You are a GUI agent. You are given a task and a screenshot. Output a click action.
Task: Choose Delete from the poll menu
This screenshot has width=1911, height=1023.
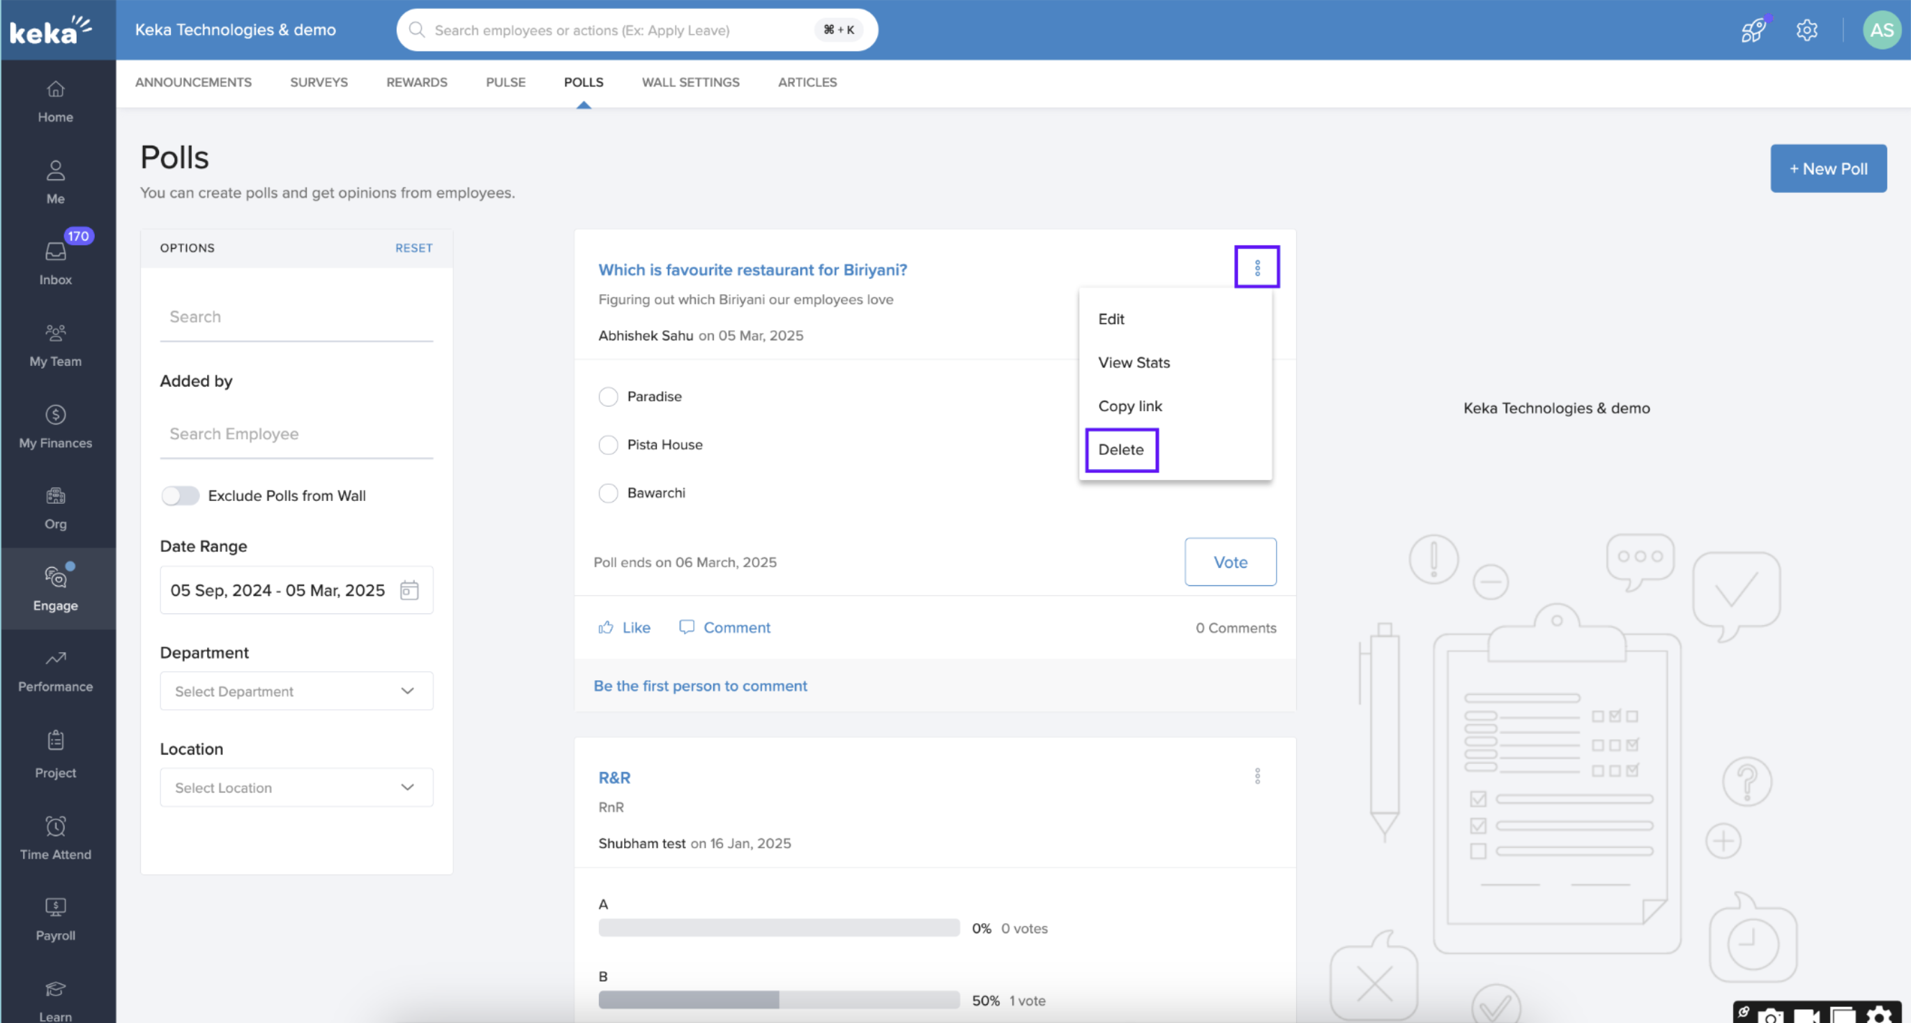coord(1121,450)
